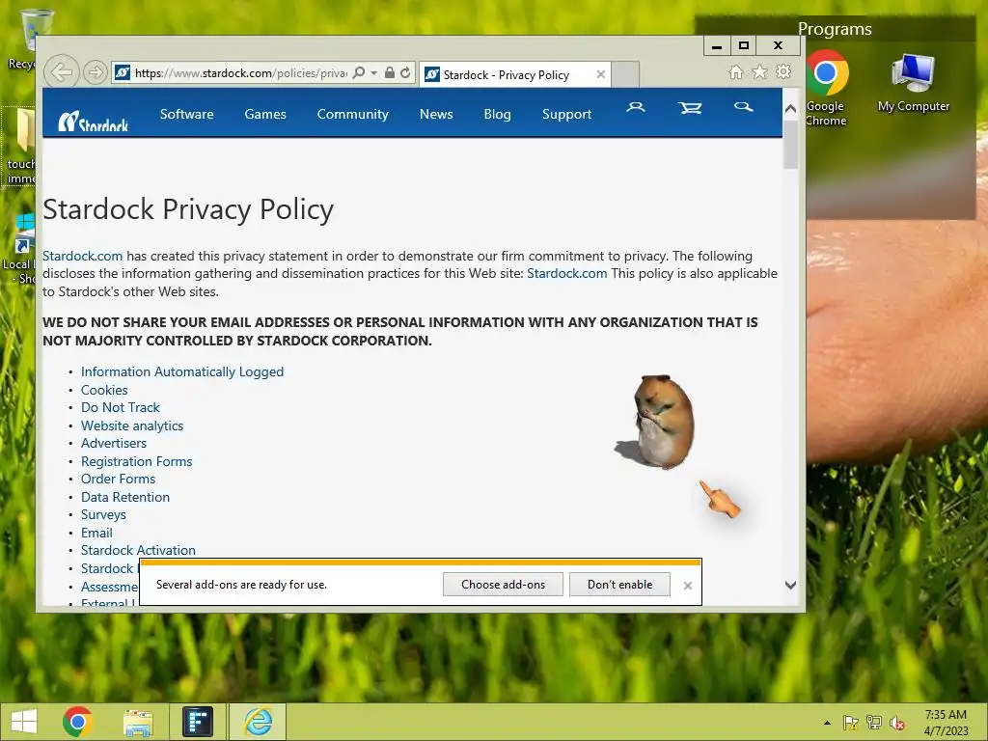This screenshot has height=741, width=988.
Task: Click the Stardock logo in site header
Action: (x=94, y=121)
